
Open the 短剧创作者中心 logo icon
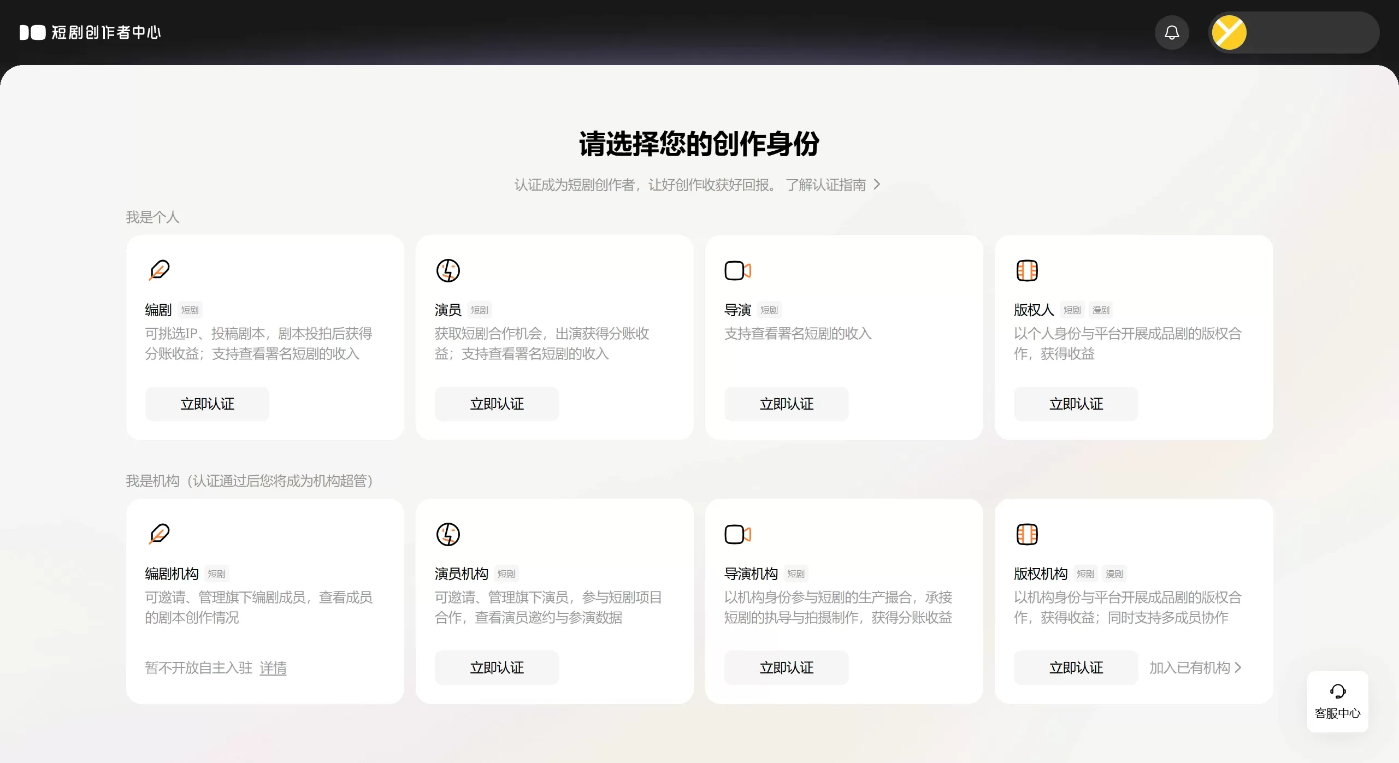click(32, 32)
